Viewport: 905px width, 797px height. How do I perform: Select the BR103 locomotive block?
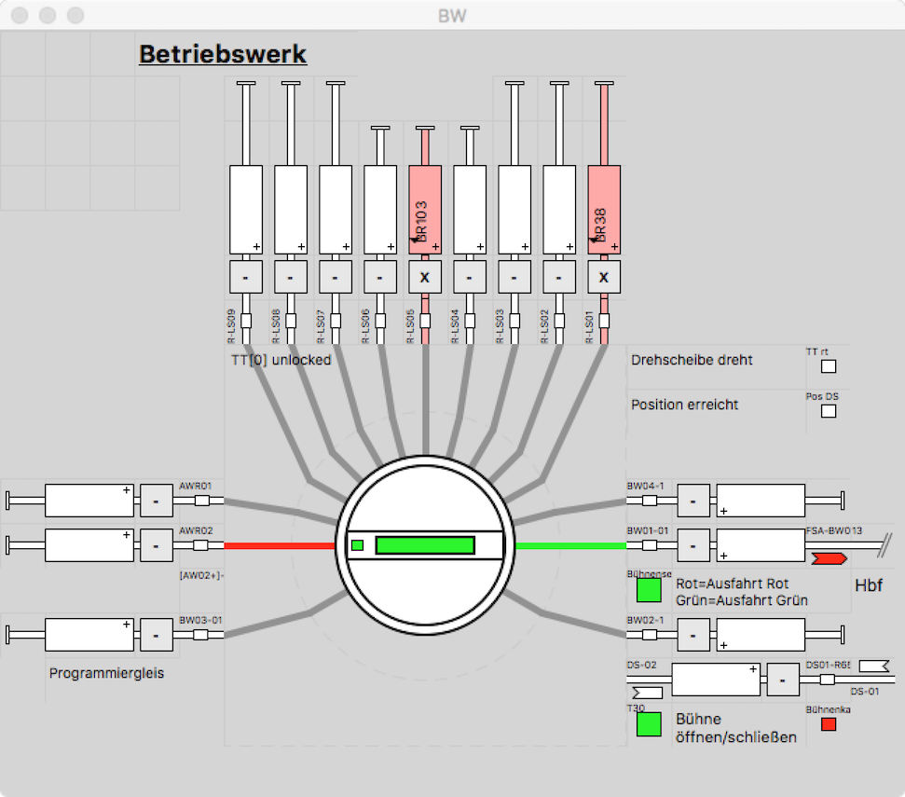click(425, 209)
